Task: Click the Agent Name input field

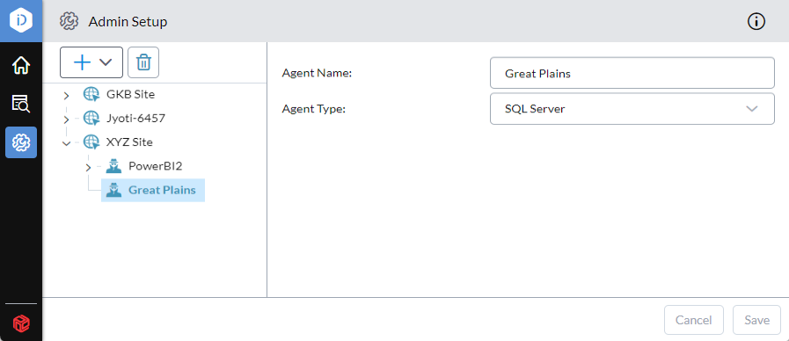Action: 632,73
